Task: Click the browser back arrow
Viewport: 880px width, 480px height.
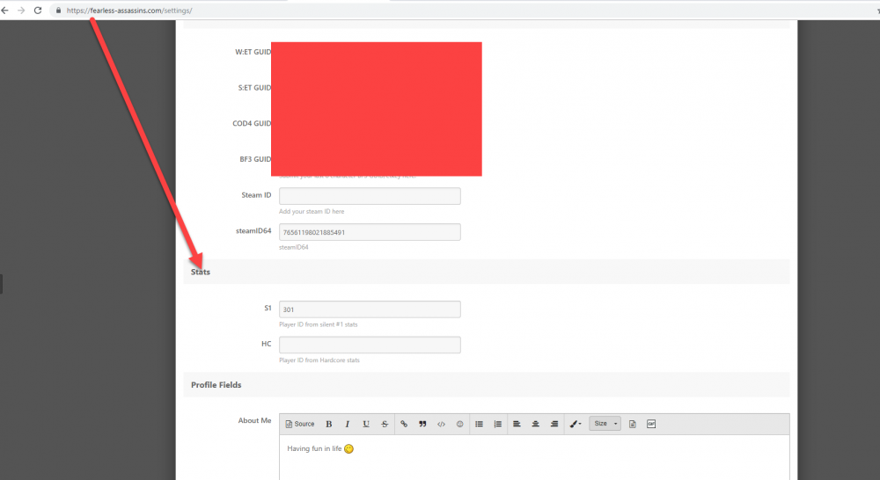Action: coord(5,10)
